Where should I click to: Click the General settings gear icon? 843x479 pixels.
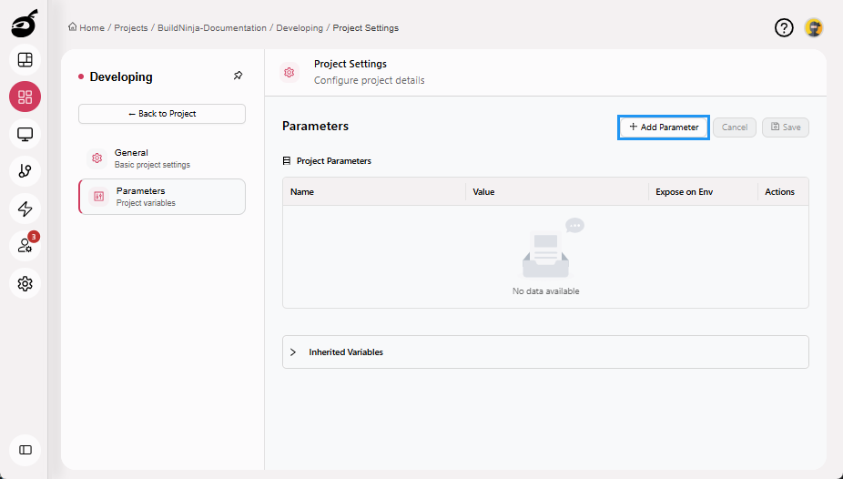(96, 158)
